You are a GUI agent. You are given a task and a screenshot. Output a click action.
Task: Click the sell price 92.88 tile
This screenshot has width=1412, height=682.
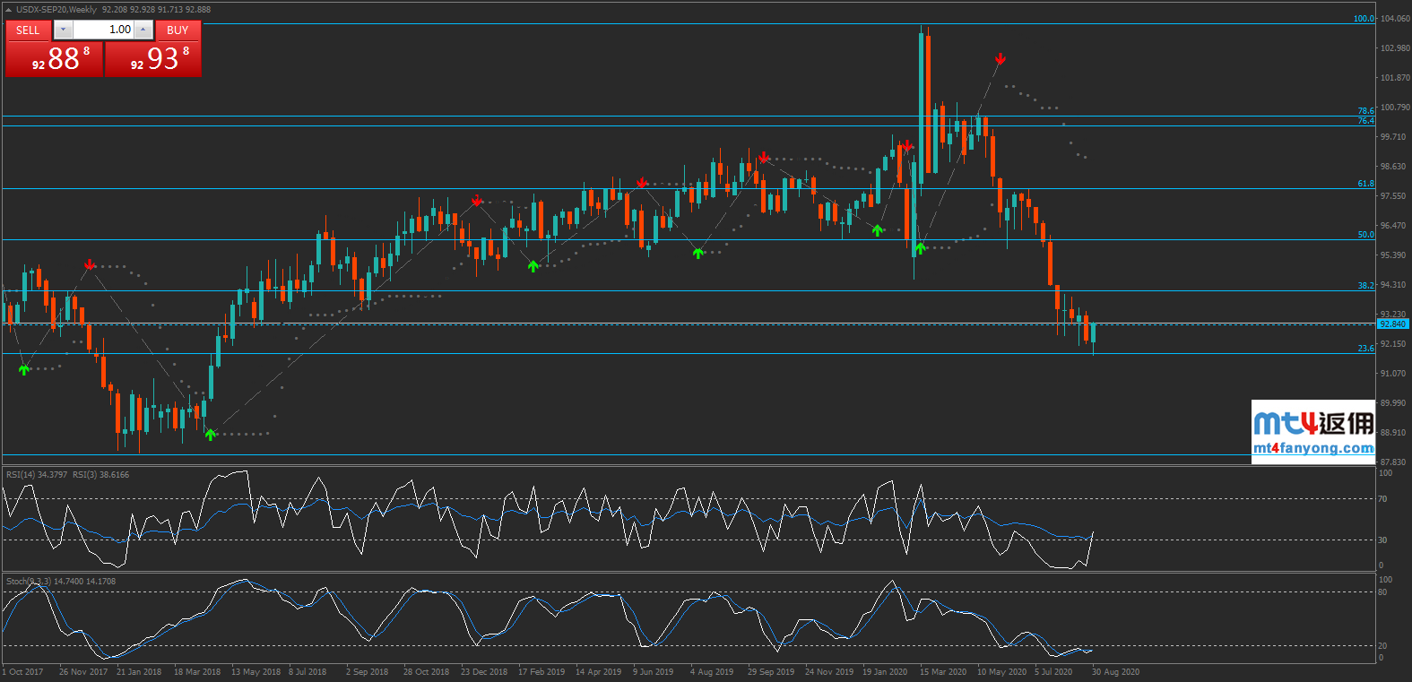coord(55,59)
